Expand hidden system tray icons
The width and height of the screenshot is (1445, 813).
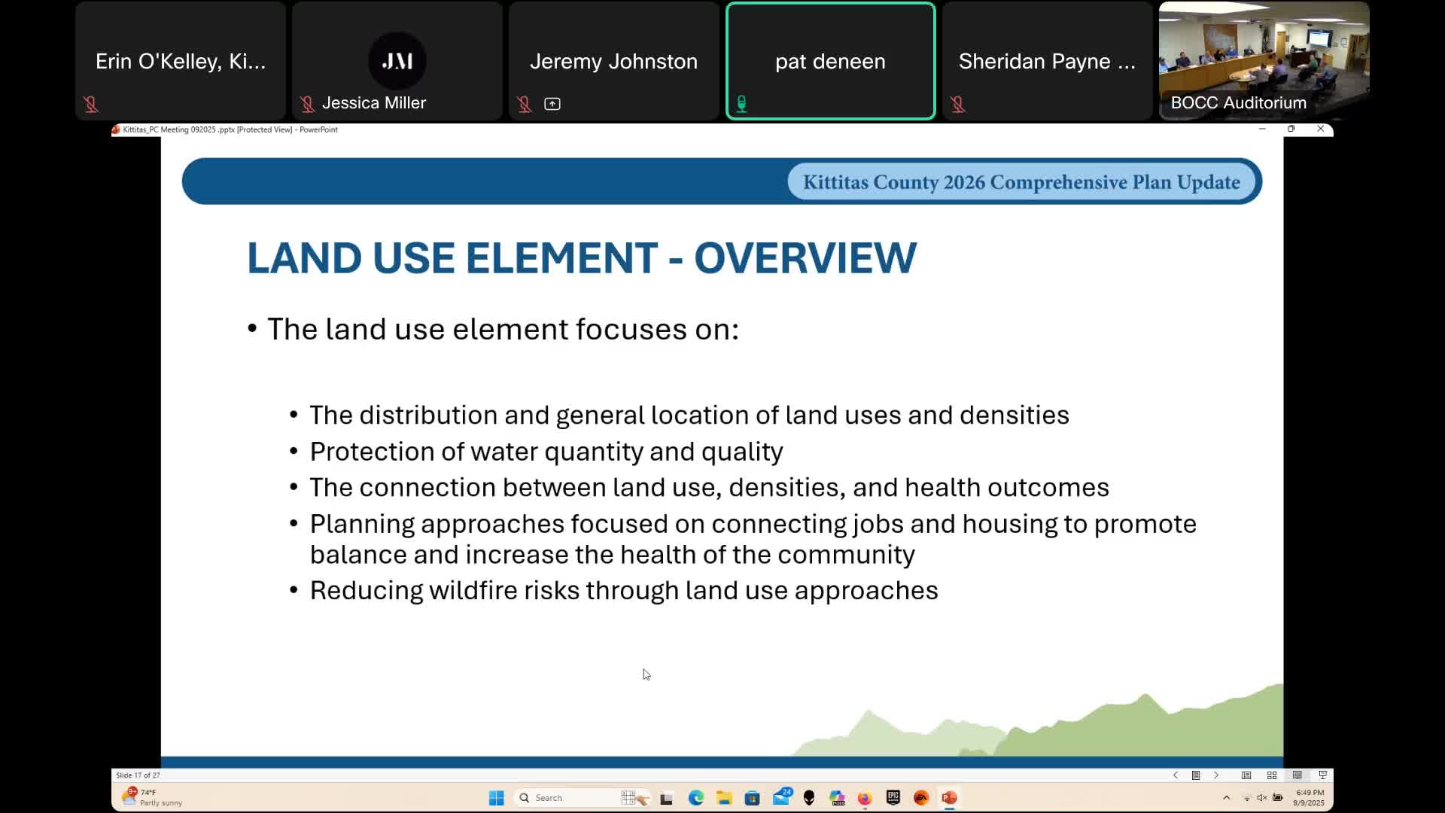tap(1225, 798)
